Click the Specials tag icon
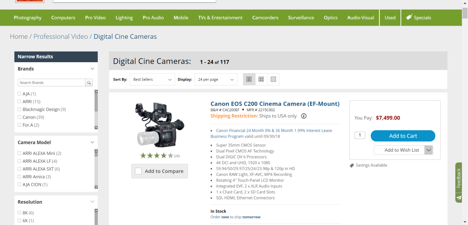This screenshot has width=468, height=225. click(x=409, y=17)
